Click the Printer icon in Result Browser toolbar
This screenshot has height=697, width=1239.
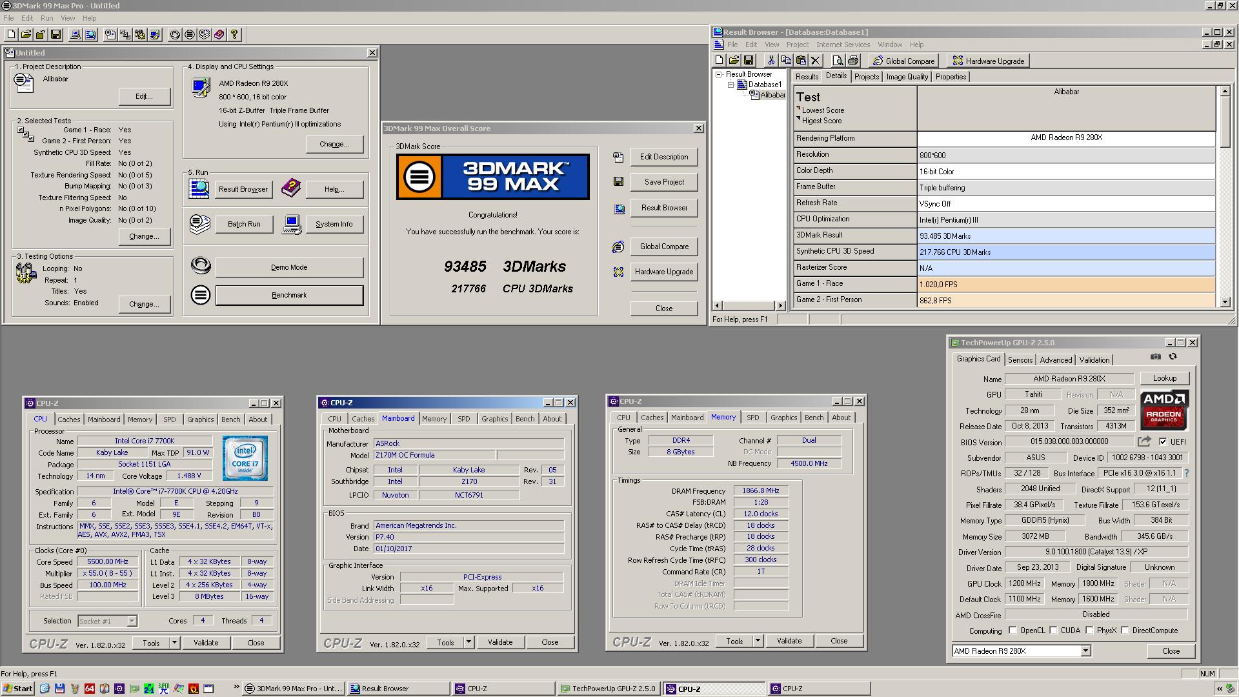pos(852,61)
